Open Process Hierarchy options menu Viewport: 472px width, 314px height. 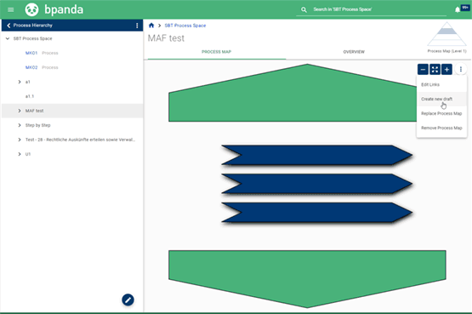[137, 26]
